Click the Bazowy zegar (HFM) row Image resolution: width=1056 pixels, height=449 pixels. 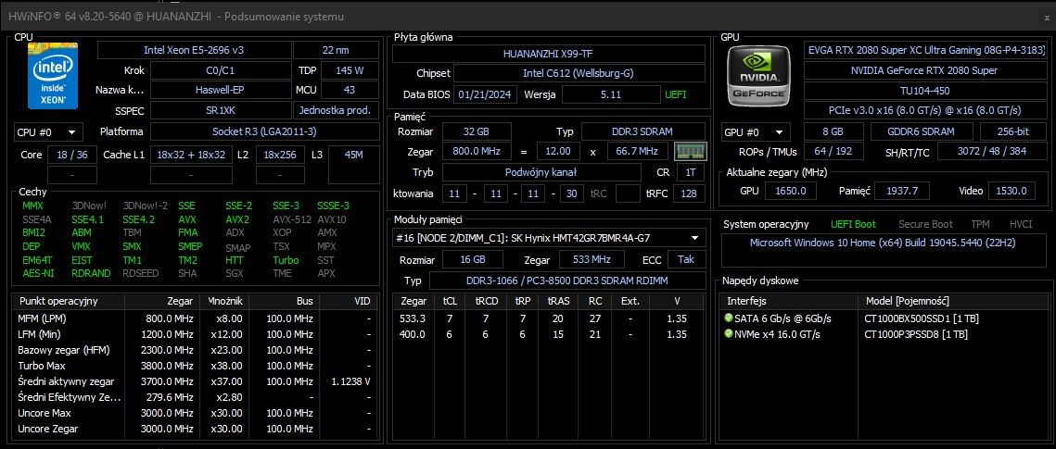point(194,350)
